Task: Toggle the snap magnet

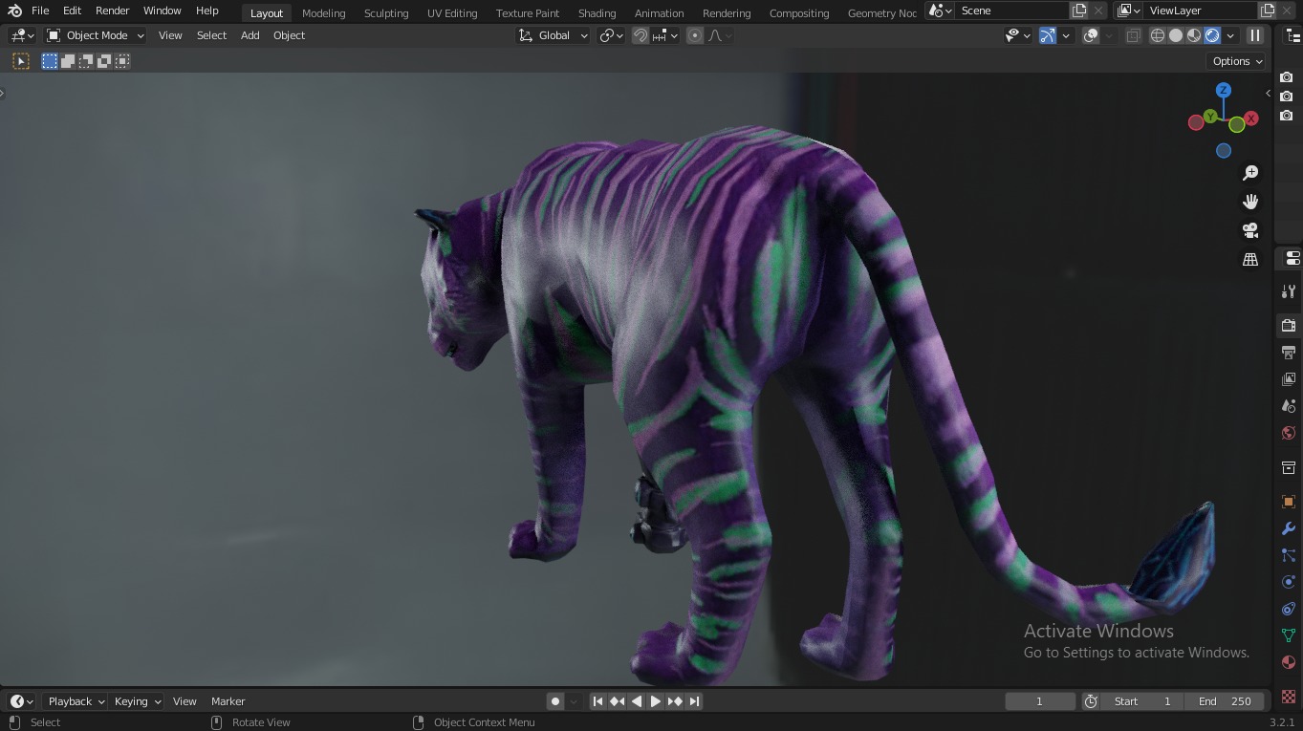Action: [641, 35]
